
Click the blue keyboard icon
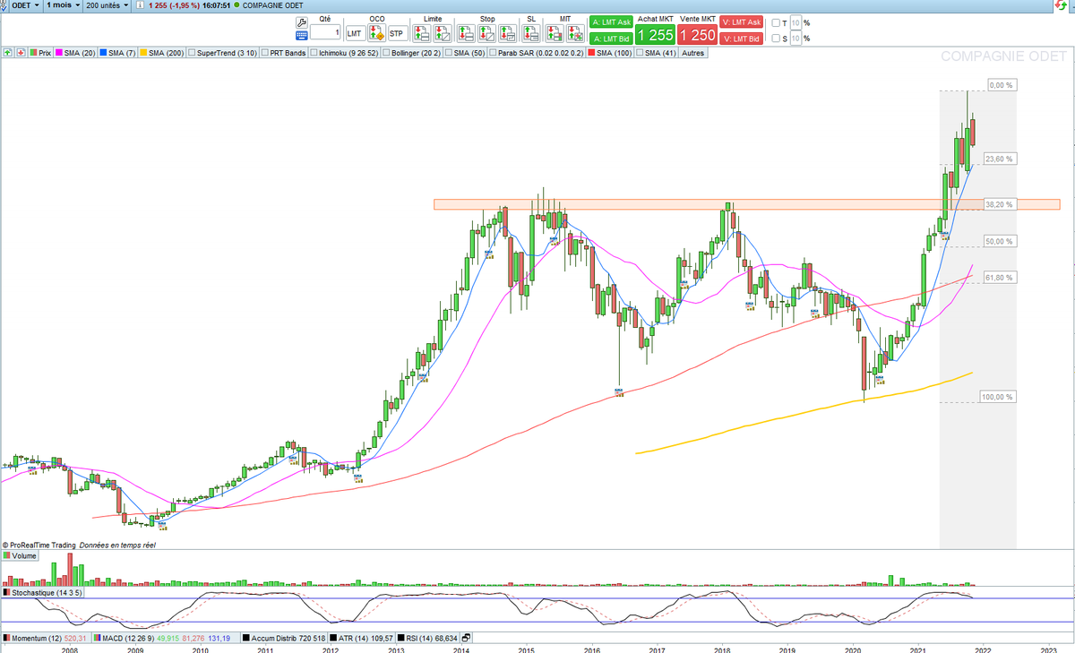click(x=301, y=34)
